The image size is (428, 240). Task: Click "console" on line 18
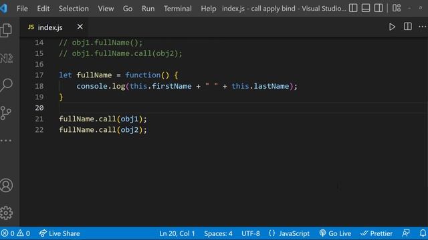92,86
